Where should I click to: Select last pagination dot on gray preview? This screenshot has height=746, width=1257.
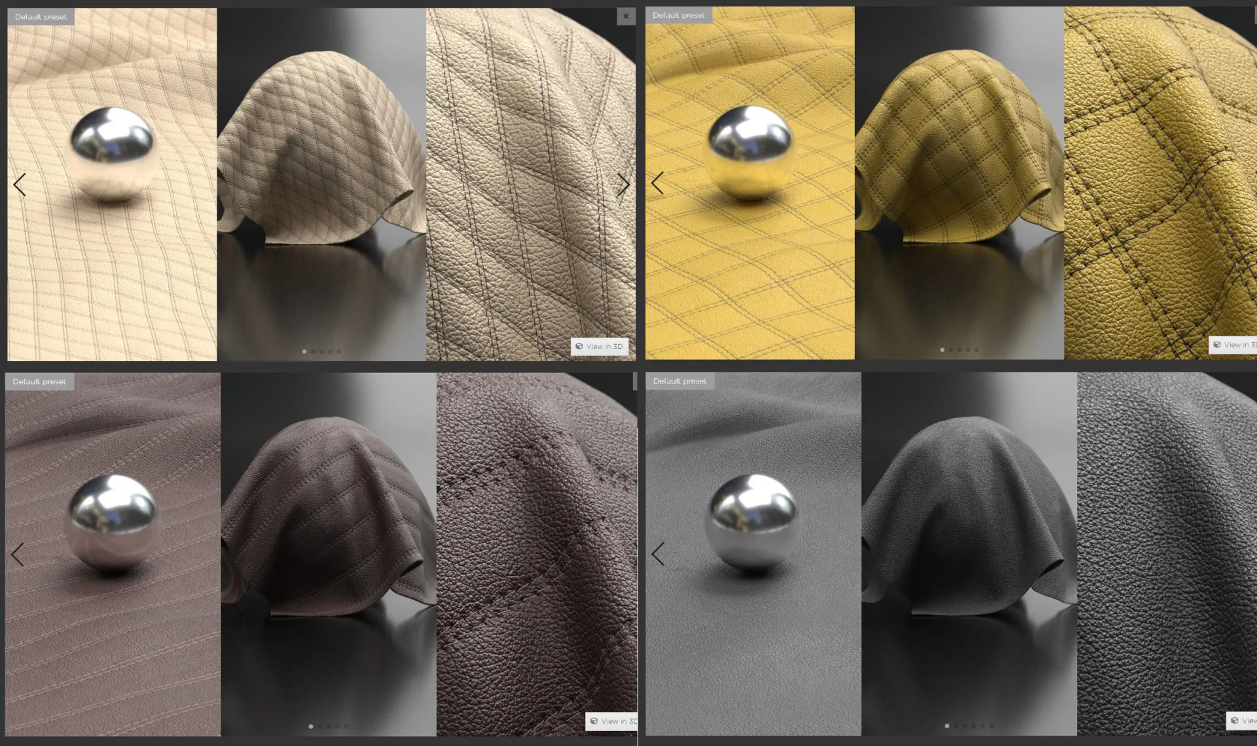pos(991,726)
